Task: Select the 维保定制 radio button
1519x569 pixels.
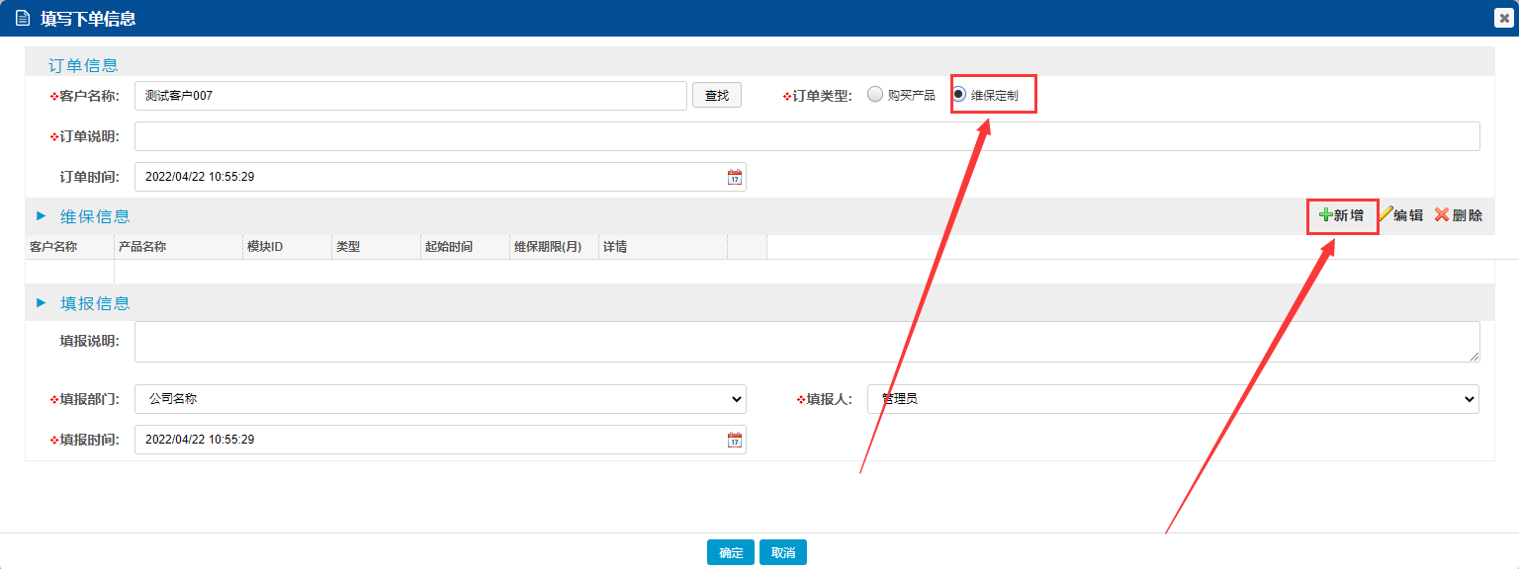Action: 958,95
